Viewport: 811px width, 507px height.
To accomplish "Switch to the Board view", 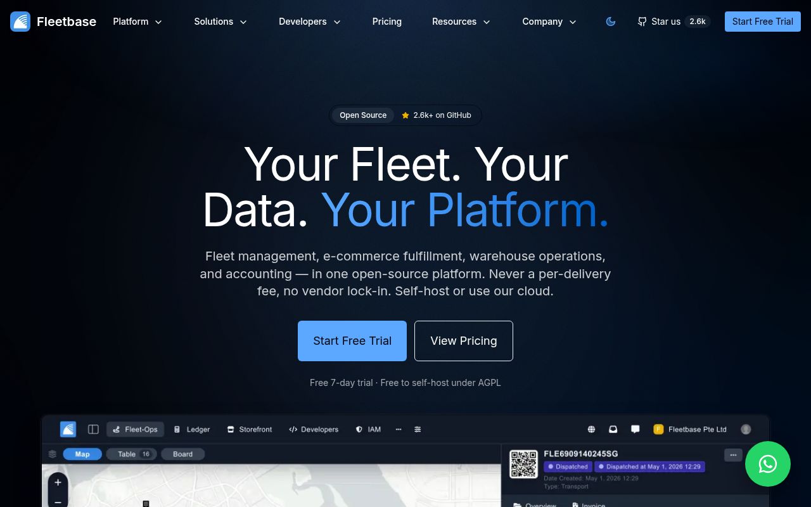I will click(x=183, y=454).
